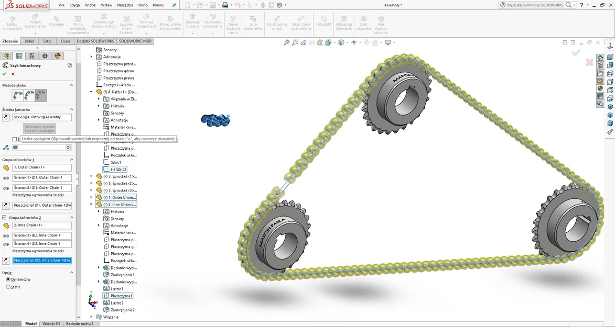Viewport: 615px width, 327px height.
Task: Select the Pokaż ukryte komponenty tool
Action: point(170,22)
